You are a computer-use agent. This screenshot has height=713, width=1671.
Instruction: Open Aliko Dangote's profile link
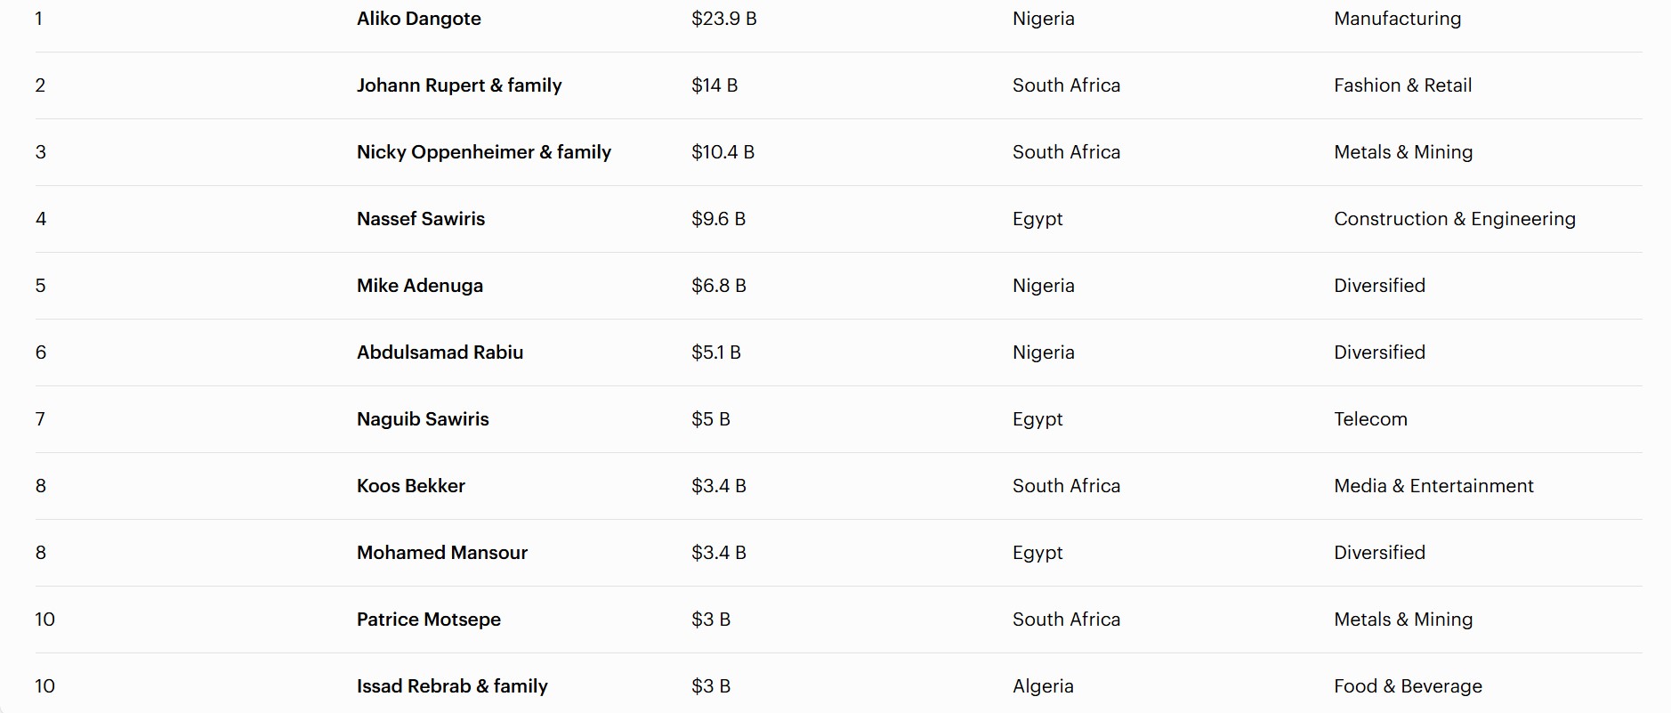point(418,19)
